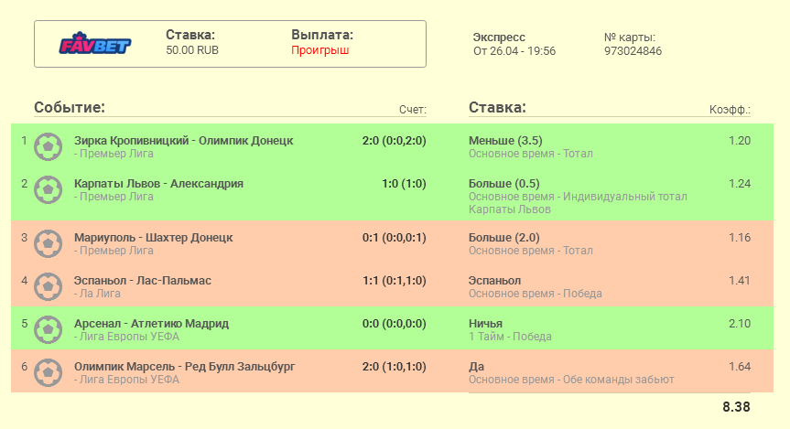Image resolution: width=790 pixels, height=429 pixels.
Task: Click soccer ball icon for Олимпик Марсель match
Action: point(48,372)
